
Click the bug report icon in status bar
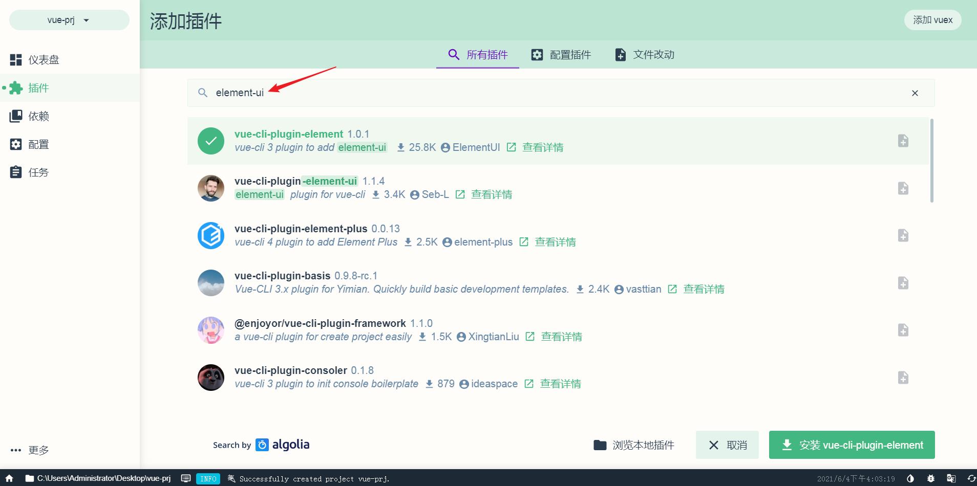coord(930,479)
